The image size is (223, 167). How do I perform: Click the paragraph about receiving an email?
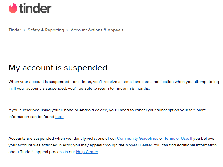coord(111,82)
